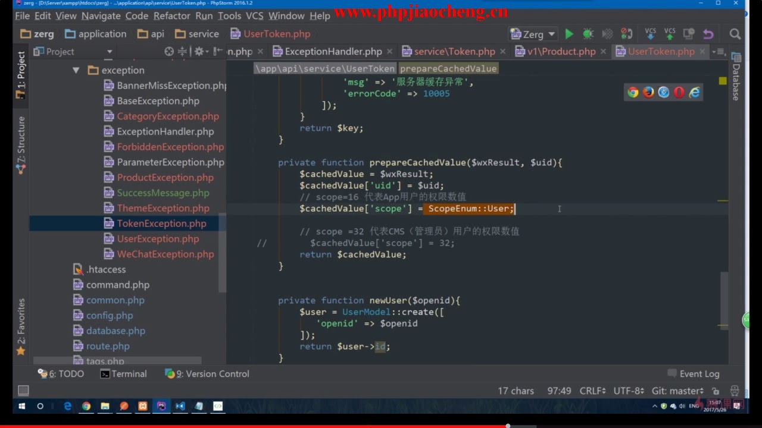762x428 pixels.
Task: Open in Chrome browser icon in editor
Action: click(x=633, y=92)
